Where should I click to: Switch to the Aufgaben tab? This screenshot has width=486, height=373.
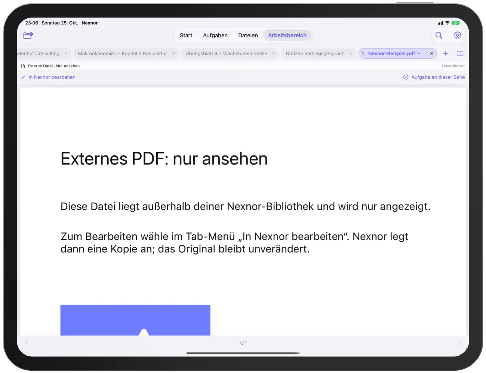pos(215,36)
